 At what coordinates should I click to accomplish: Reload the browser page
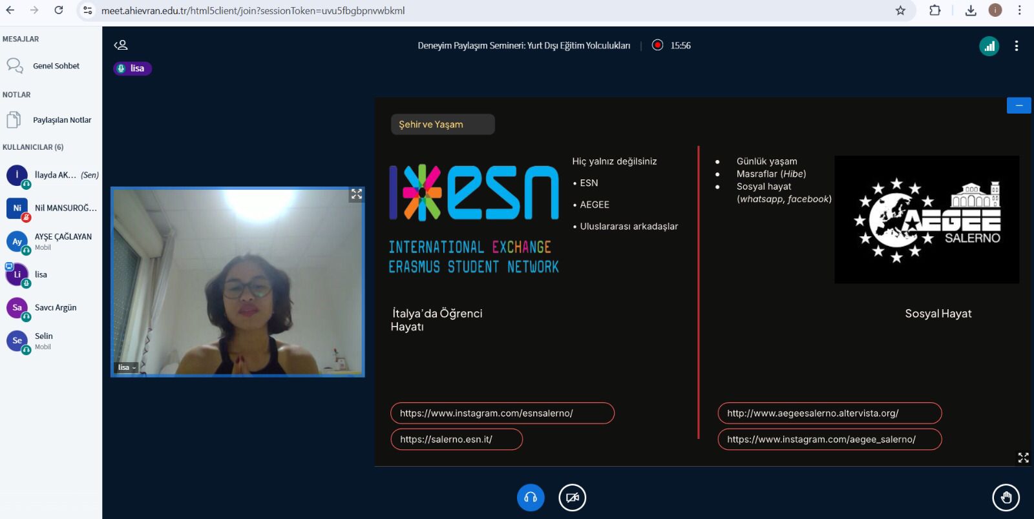59,10
